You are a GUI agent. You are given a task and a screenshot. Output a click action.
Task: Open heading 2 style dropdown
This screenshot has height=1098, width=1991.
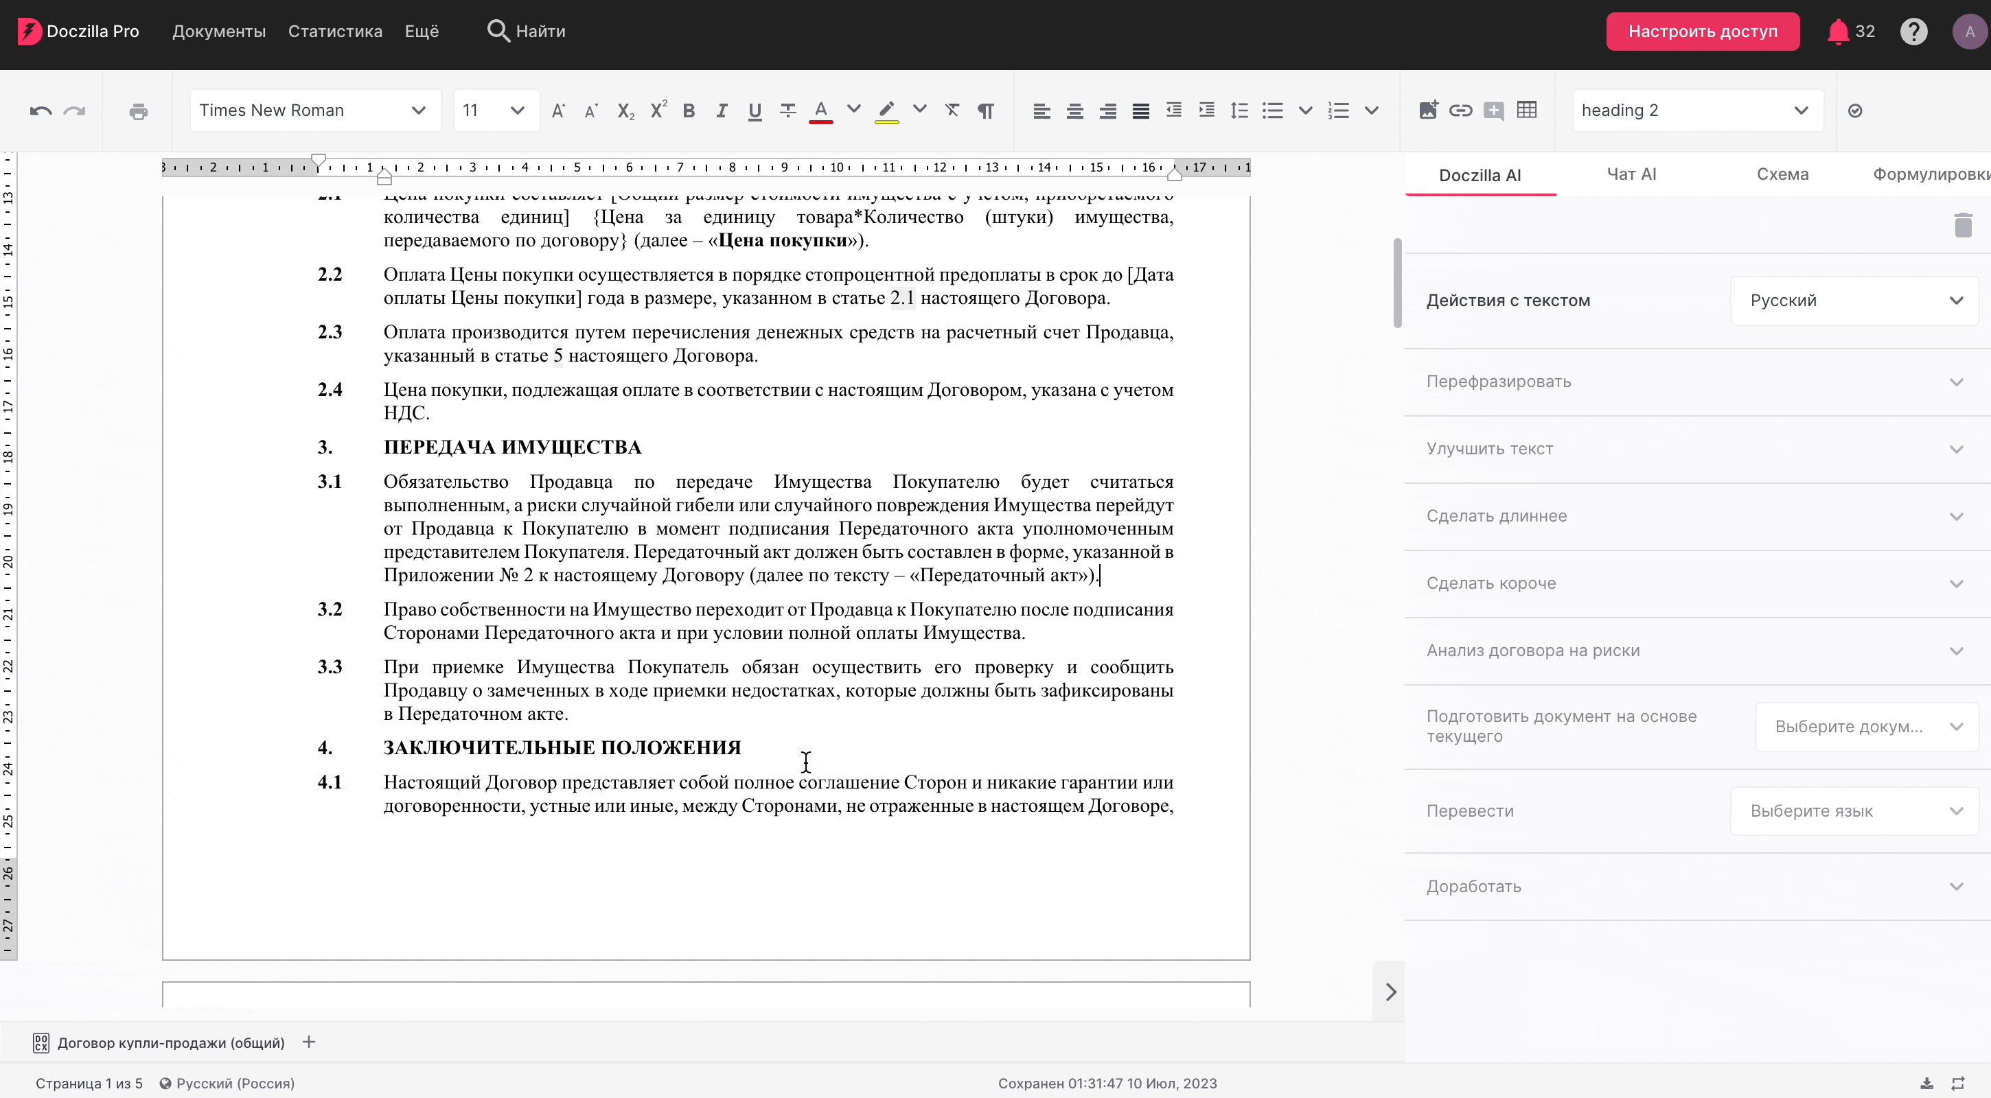pyautogui.click(x=1697, y=110)
